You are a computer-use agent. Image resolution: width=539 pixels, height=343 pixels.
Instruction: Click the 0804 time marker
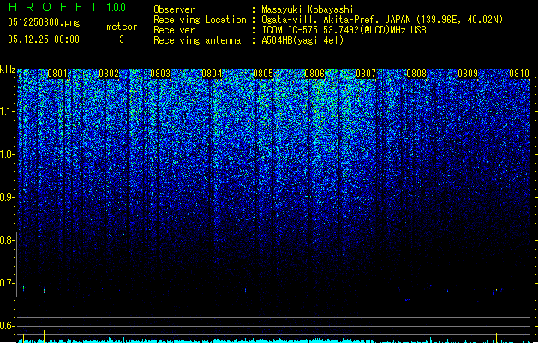213,74
